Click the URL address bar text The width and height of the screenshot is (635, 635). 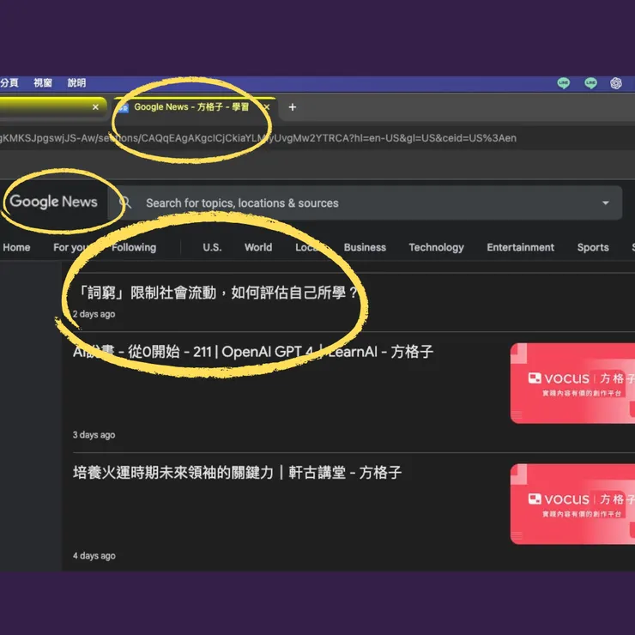click(x=258, y=138)
